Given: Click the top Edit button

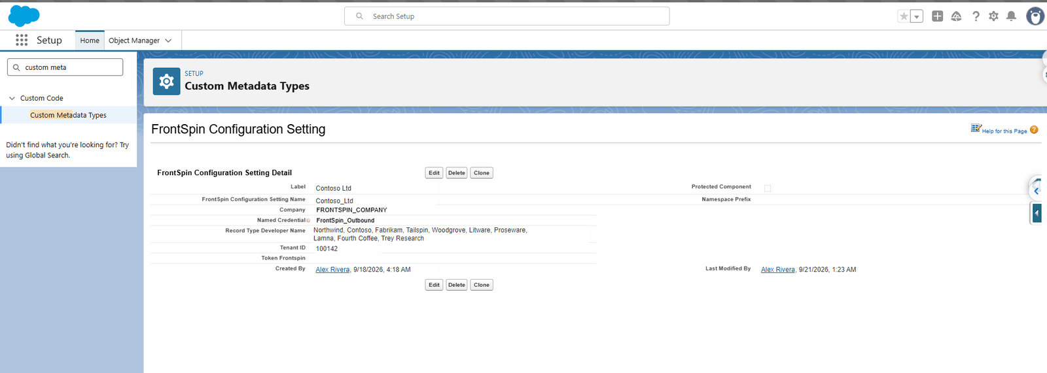Looking at the screenshot, I should point(434,173).
